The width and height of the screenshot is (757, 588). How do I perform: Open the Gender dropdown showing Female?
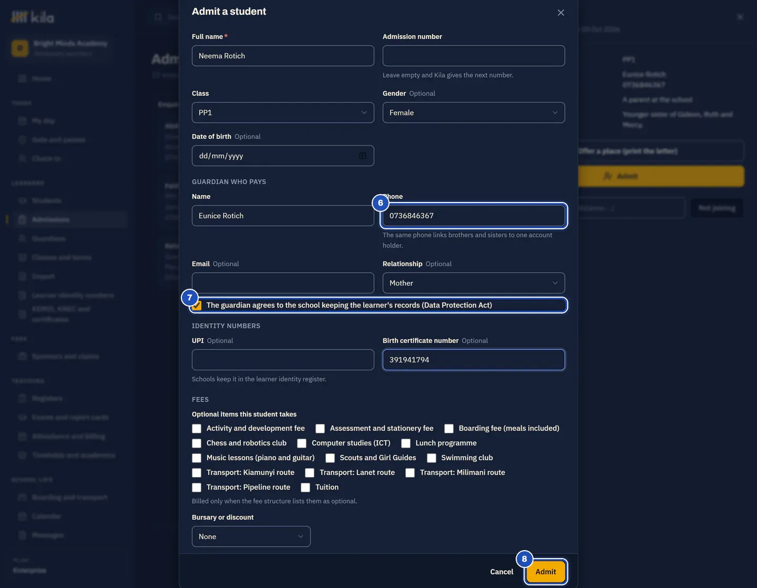point(474,113)
